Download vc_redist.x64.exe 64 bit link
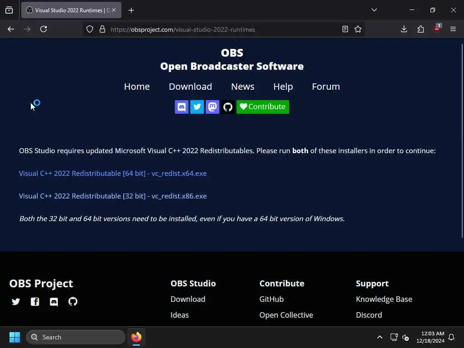This screenshot has width=464, height=348. (113, 174)
